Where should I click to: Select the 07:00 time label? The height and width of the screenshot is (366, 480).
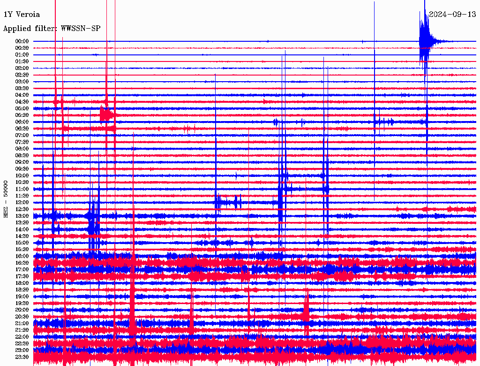pos(22,135)
